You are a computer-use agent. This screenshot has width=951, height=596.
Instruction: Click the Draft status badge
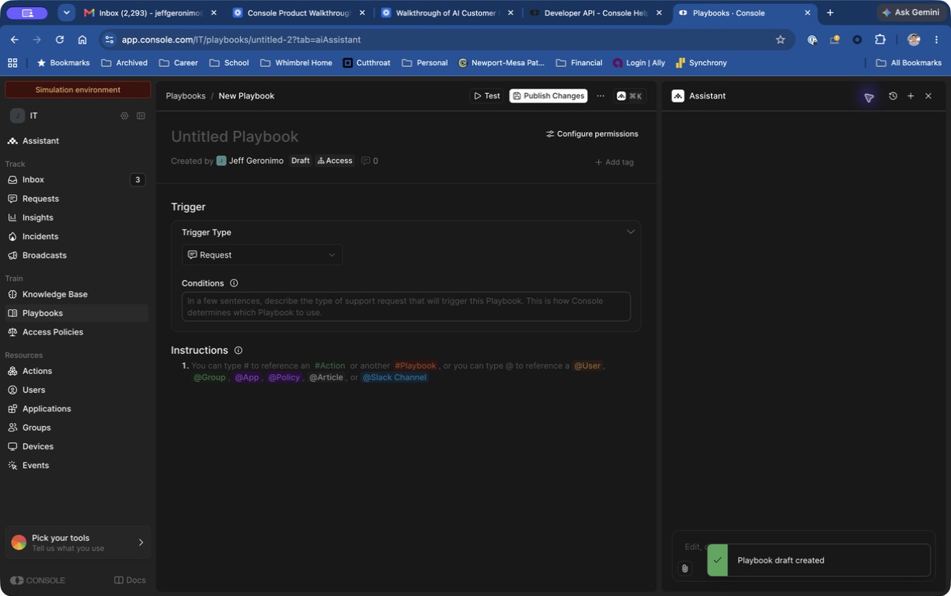click(300, 161)
